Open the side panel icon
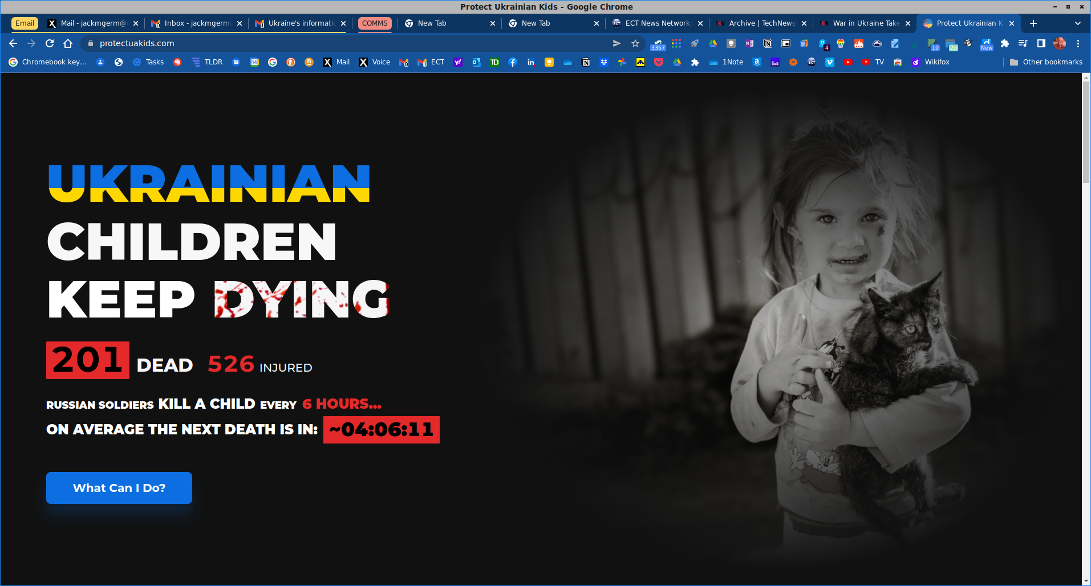Viewport: 1091px width, 586px height. [x=1041, y=43]
